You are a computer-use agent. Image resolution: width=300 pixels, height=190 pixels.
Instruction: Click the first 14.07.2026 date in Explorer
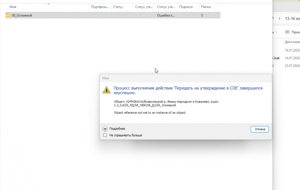pos(292,50)
